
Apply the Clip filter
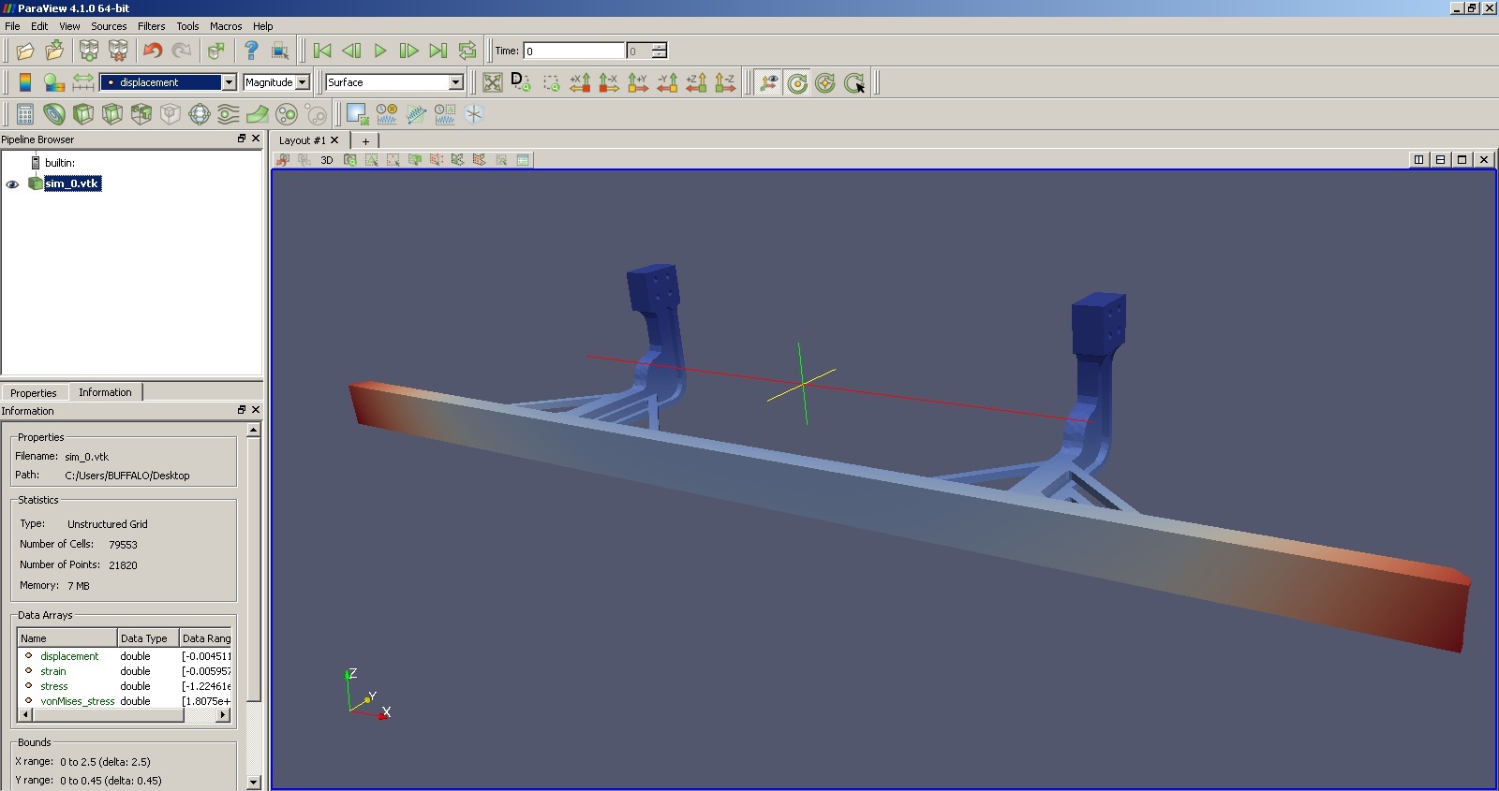click(83, 114)
